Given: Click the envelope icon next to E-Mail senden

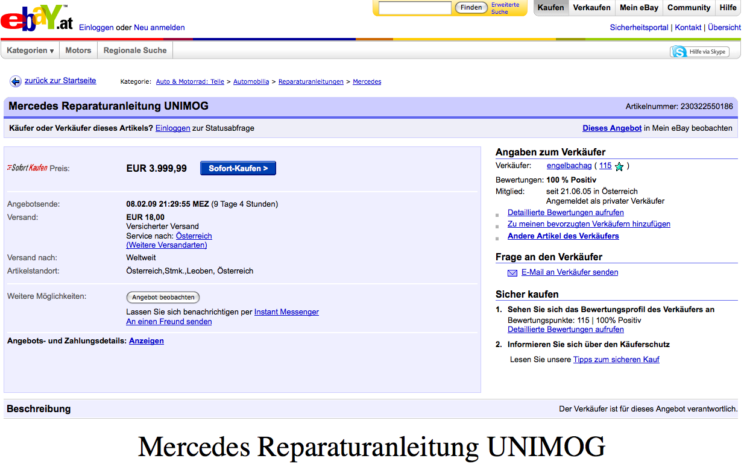Looking at the screenshot, I should (512, 272).
